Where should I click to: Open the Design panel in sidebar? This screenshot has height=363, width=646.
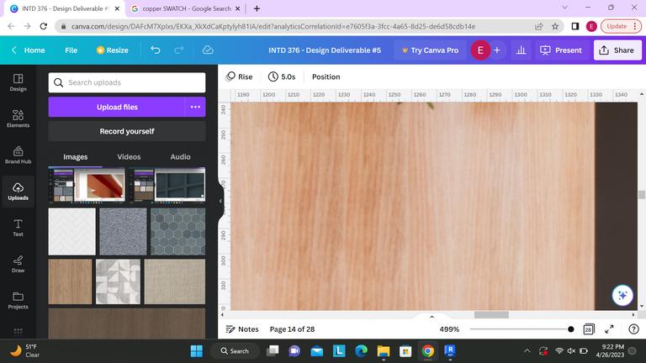[19, 82]
